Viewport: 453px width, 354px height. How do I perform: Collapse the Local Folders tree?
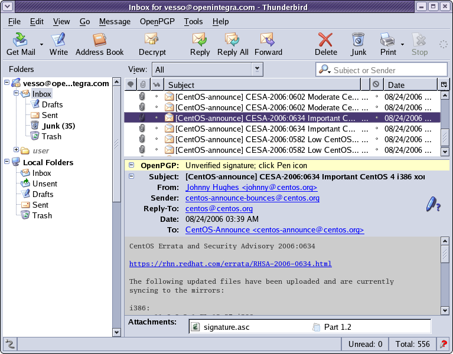tap(7, 162)
